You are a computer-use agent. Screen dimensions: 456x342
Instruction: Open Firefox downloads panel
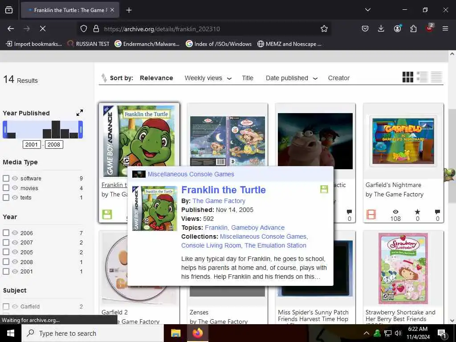click(381, 28)
